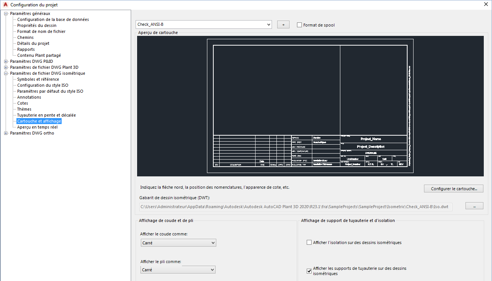The image size is (492, 281).
Task: Open the Rapports tree item
Action: coord(26,49)
